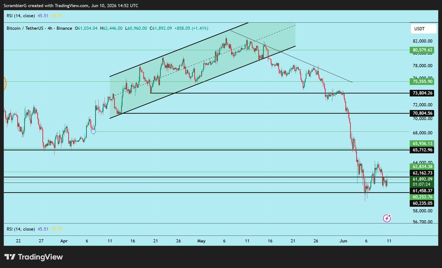Select the 70,804.56 horizontal line label
Image resolution: width=442 pixels, height=268 pixels.
click(x=422, y=114)
